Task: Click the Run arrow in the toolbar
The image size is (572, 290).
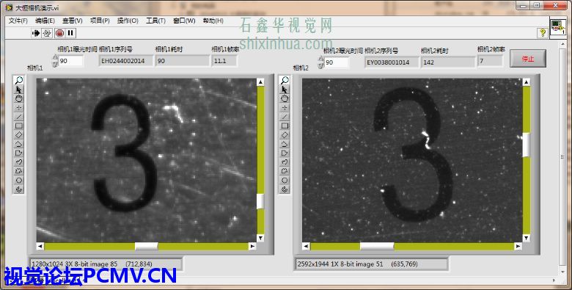Action: pyautogui.click(x=36, y=33)
